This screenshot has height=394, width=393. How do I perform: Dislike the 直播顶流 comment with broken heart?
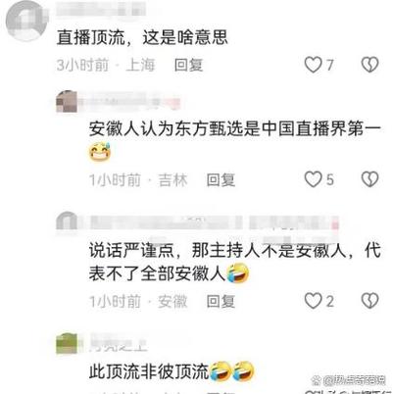click(x=369, y=65)
